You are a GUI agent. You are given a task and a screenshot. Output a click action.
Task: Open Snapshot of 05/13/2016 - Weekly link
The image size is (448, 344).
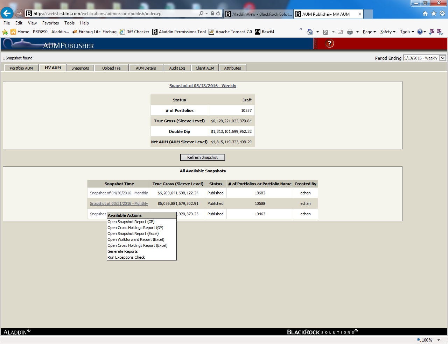coord(203,86)
